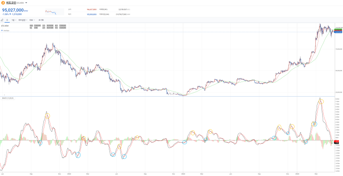Click the blue circle at lowest MACD trough
Screen dimensions: 343x176
(124, 157)
